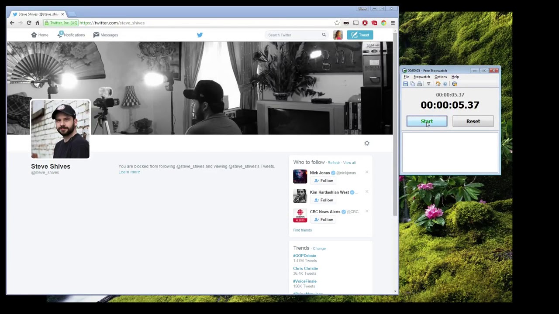Click the browser page scrollbar
The height and width of the screenshot is (314, 559).
click(395, 124)
